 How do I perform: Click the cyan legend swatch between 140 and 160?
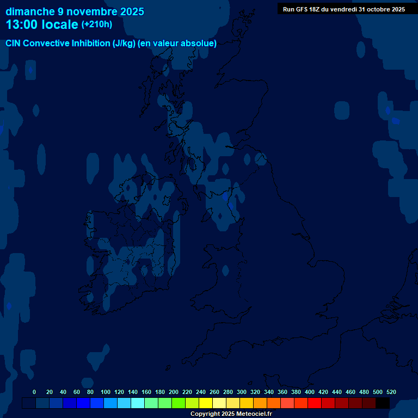tap(138, 403)
